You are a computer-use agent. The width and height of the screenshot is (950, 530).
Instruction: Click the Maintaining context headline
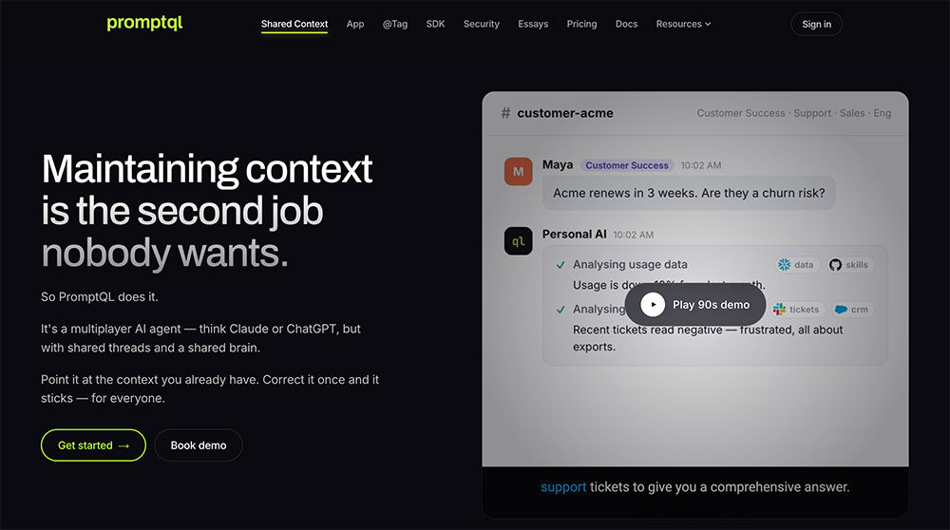pos(206,210)
